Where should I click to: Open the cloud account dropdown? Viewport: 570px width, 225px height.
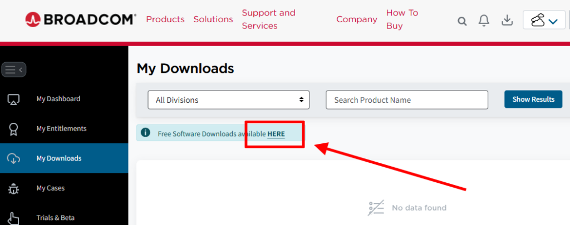point(544,21)
